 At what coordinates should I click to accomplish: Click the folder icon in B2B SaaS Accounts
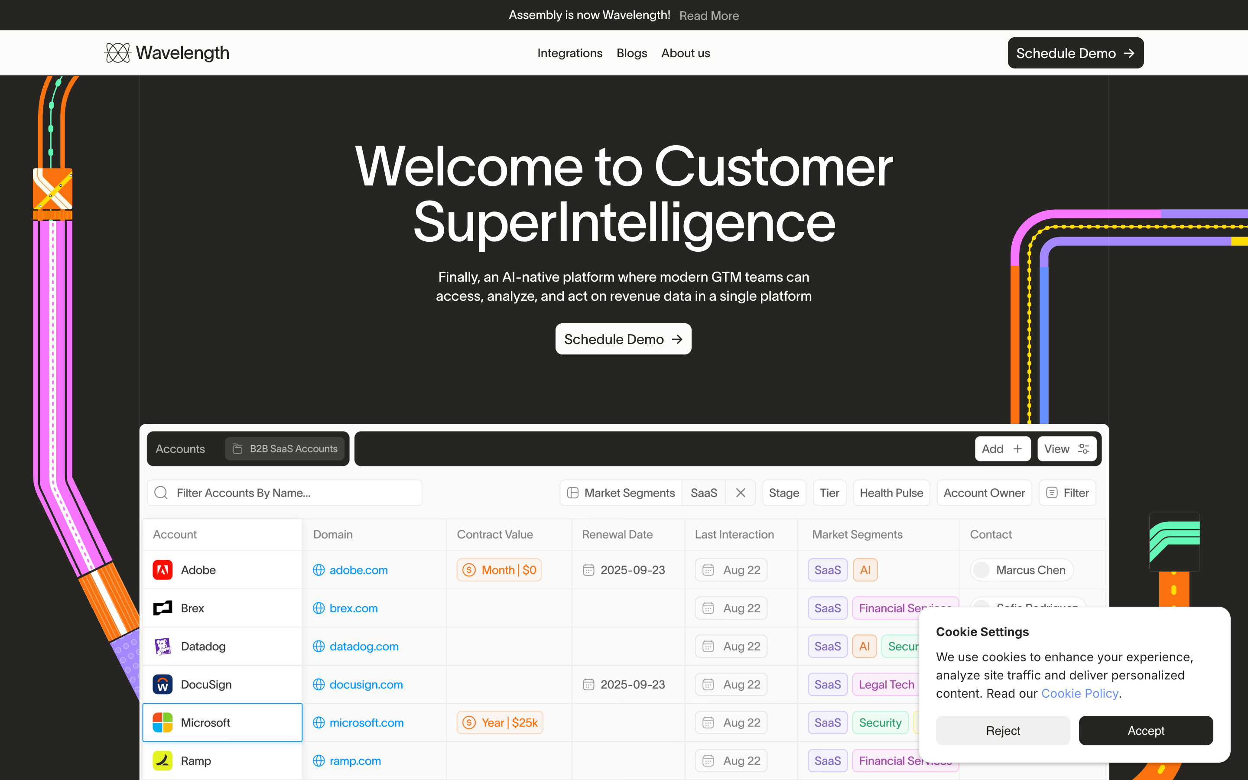(237, 449)
